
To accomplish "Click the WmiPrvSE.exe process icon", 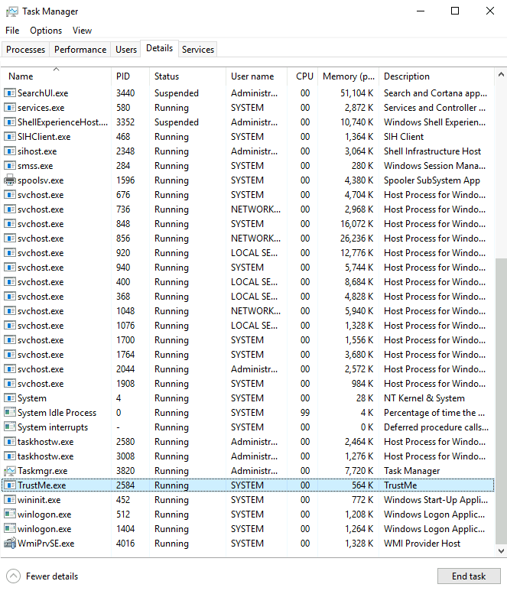I will (x=10, y=544).
